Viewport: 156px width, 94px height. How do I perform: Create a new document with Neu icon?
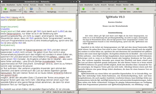tap(25, 9)
